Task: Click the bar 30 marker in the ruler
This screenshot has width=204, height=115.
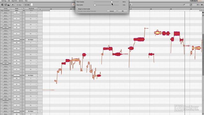Action: (x=191, y=9)
